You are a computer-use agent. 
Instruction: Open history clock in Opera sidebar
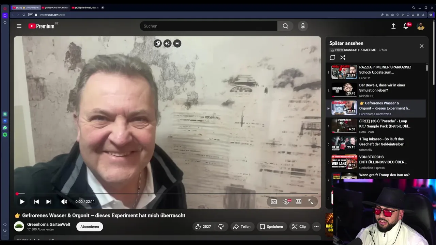[x=5, y=230]
